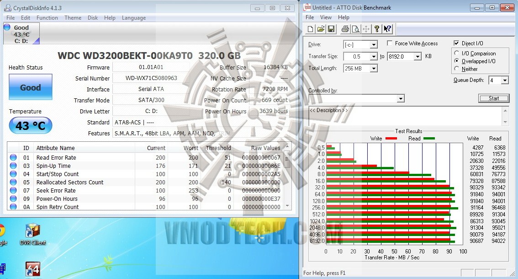Click the 43 °C temperature button
518x279 pixels.
tap(31, 125)
